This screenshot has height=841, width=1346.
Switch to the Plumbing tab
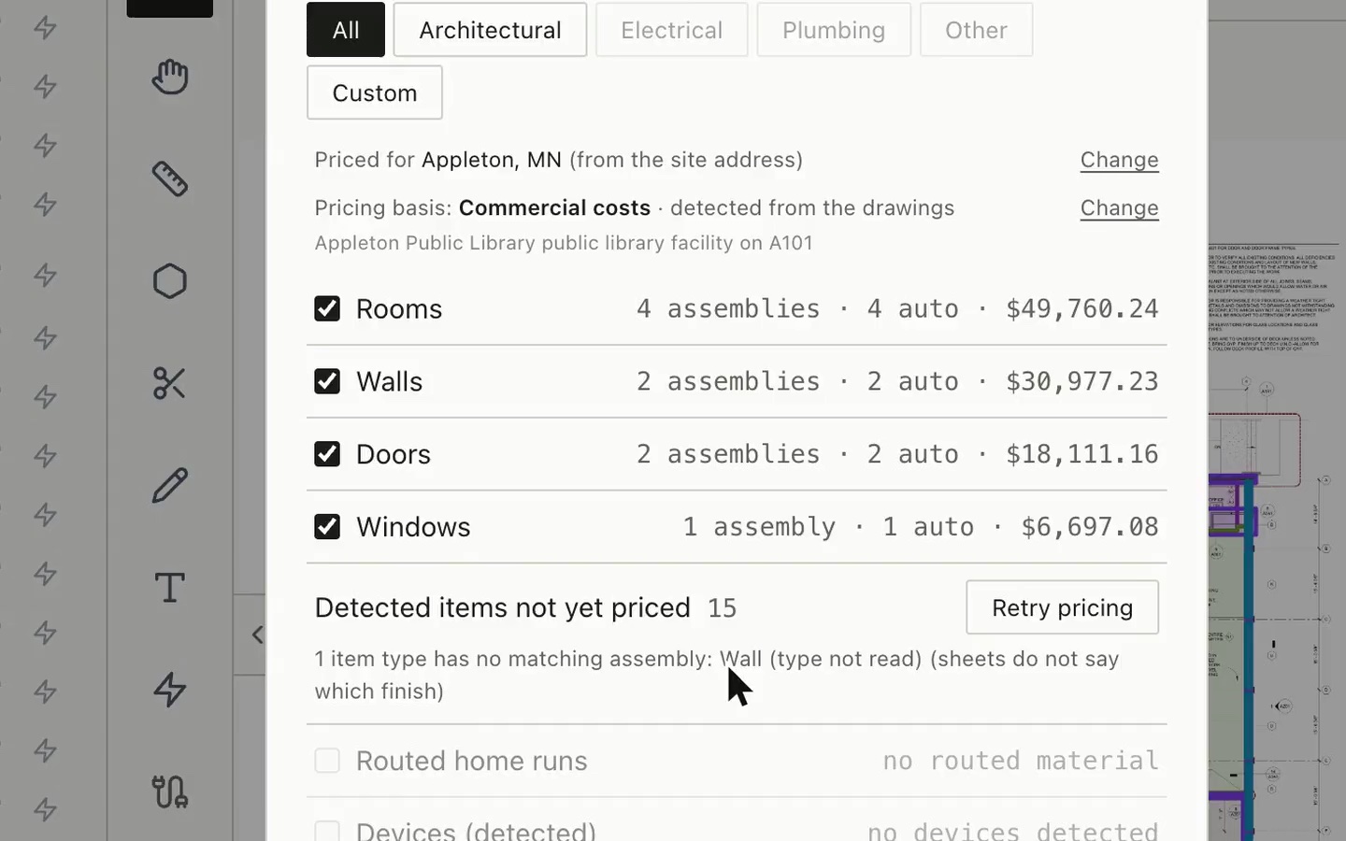[x=834, y=30]
